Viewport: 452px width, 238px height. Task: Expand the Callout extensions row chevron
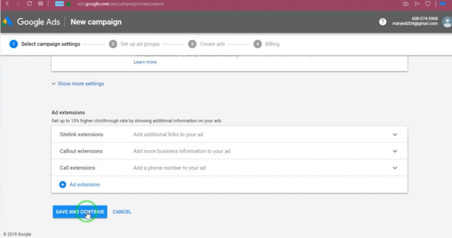pyautogui.click(x=395, y=151)
